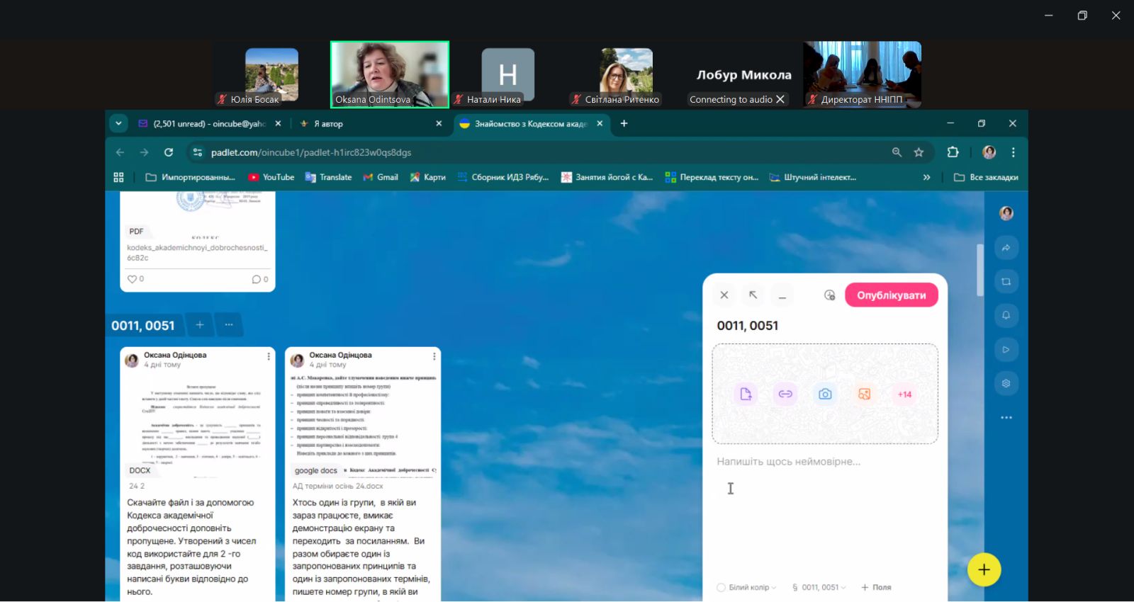The height and width of the screenshot is (602, 1134).
Task: Open the image search attachment icon
Action: point(865,394)
